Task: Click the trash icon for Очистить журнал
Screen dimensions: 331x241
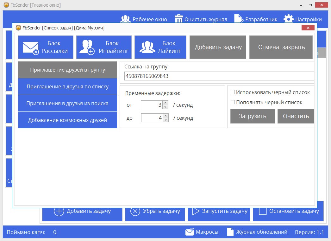Action: [179, 19]
